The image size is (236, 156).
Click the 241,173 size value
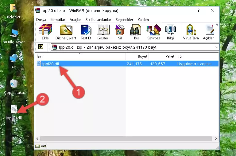[x=134, y=64]
